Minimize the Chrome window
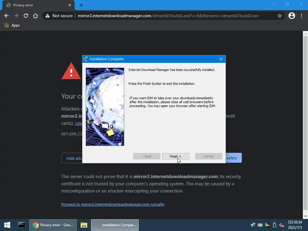 [273, 4]
